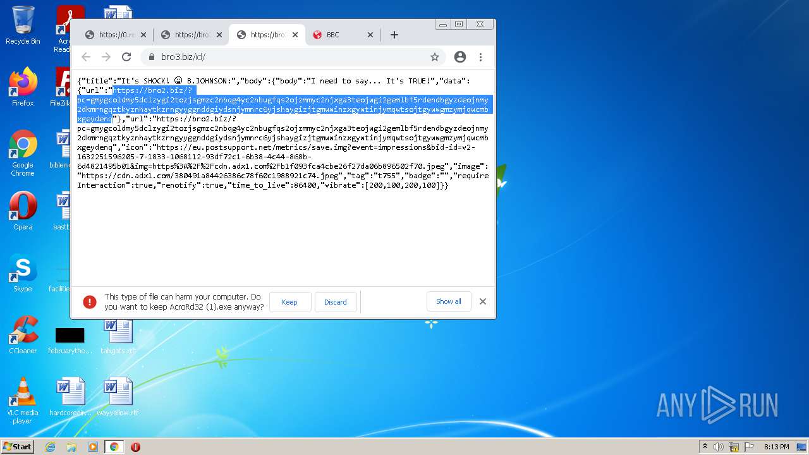The height and width of the screenshot is (455, 809).
Task: Click the Opera taskbar icon
Action: point(135,447)
